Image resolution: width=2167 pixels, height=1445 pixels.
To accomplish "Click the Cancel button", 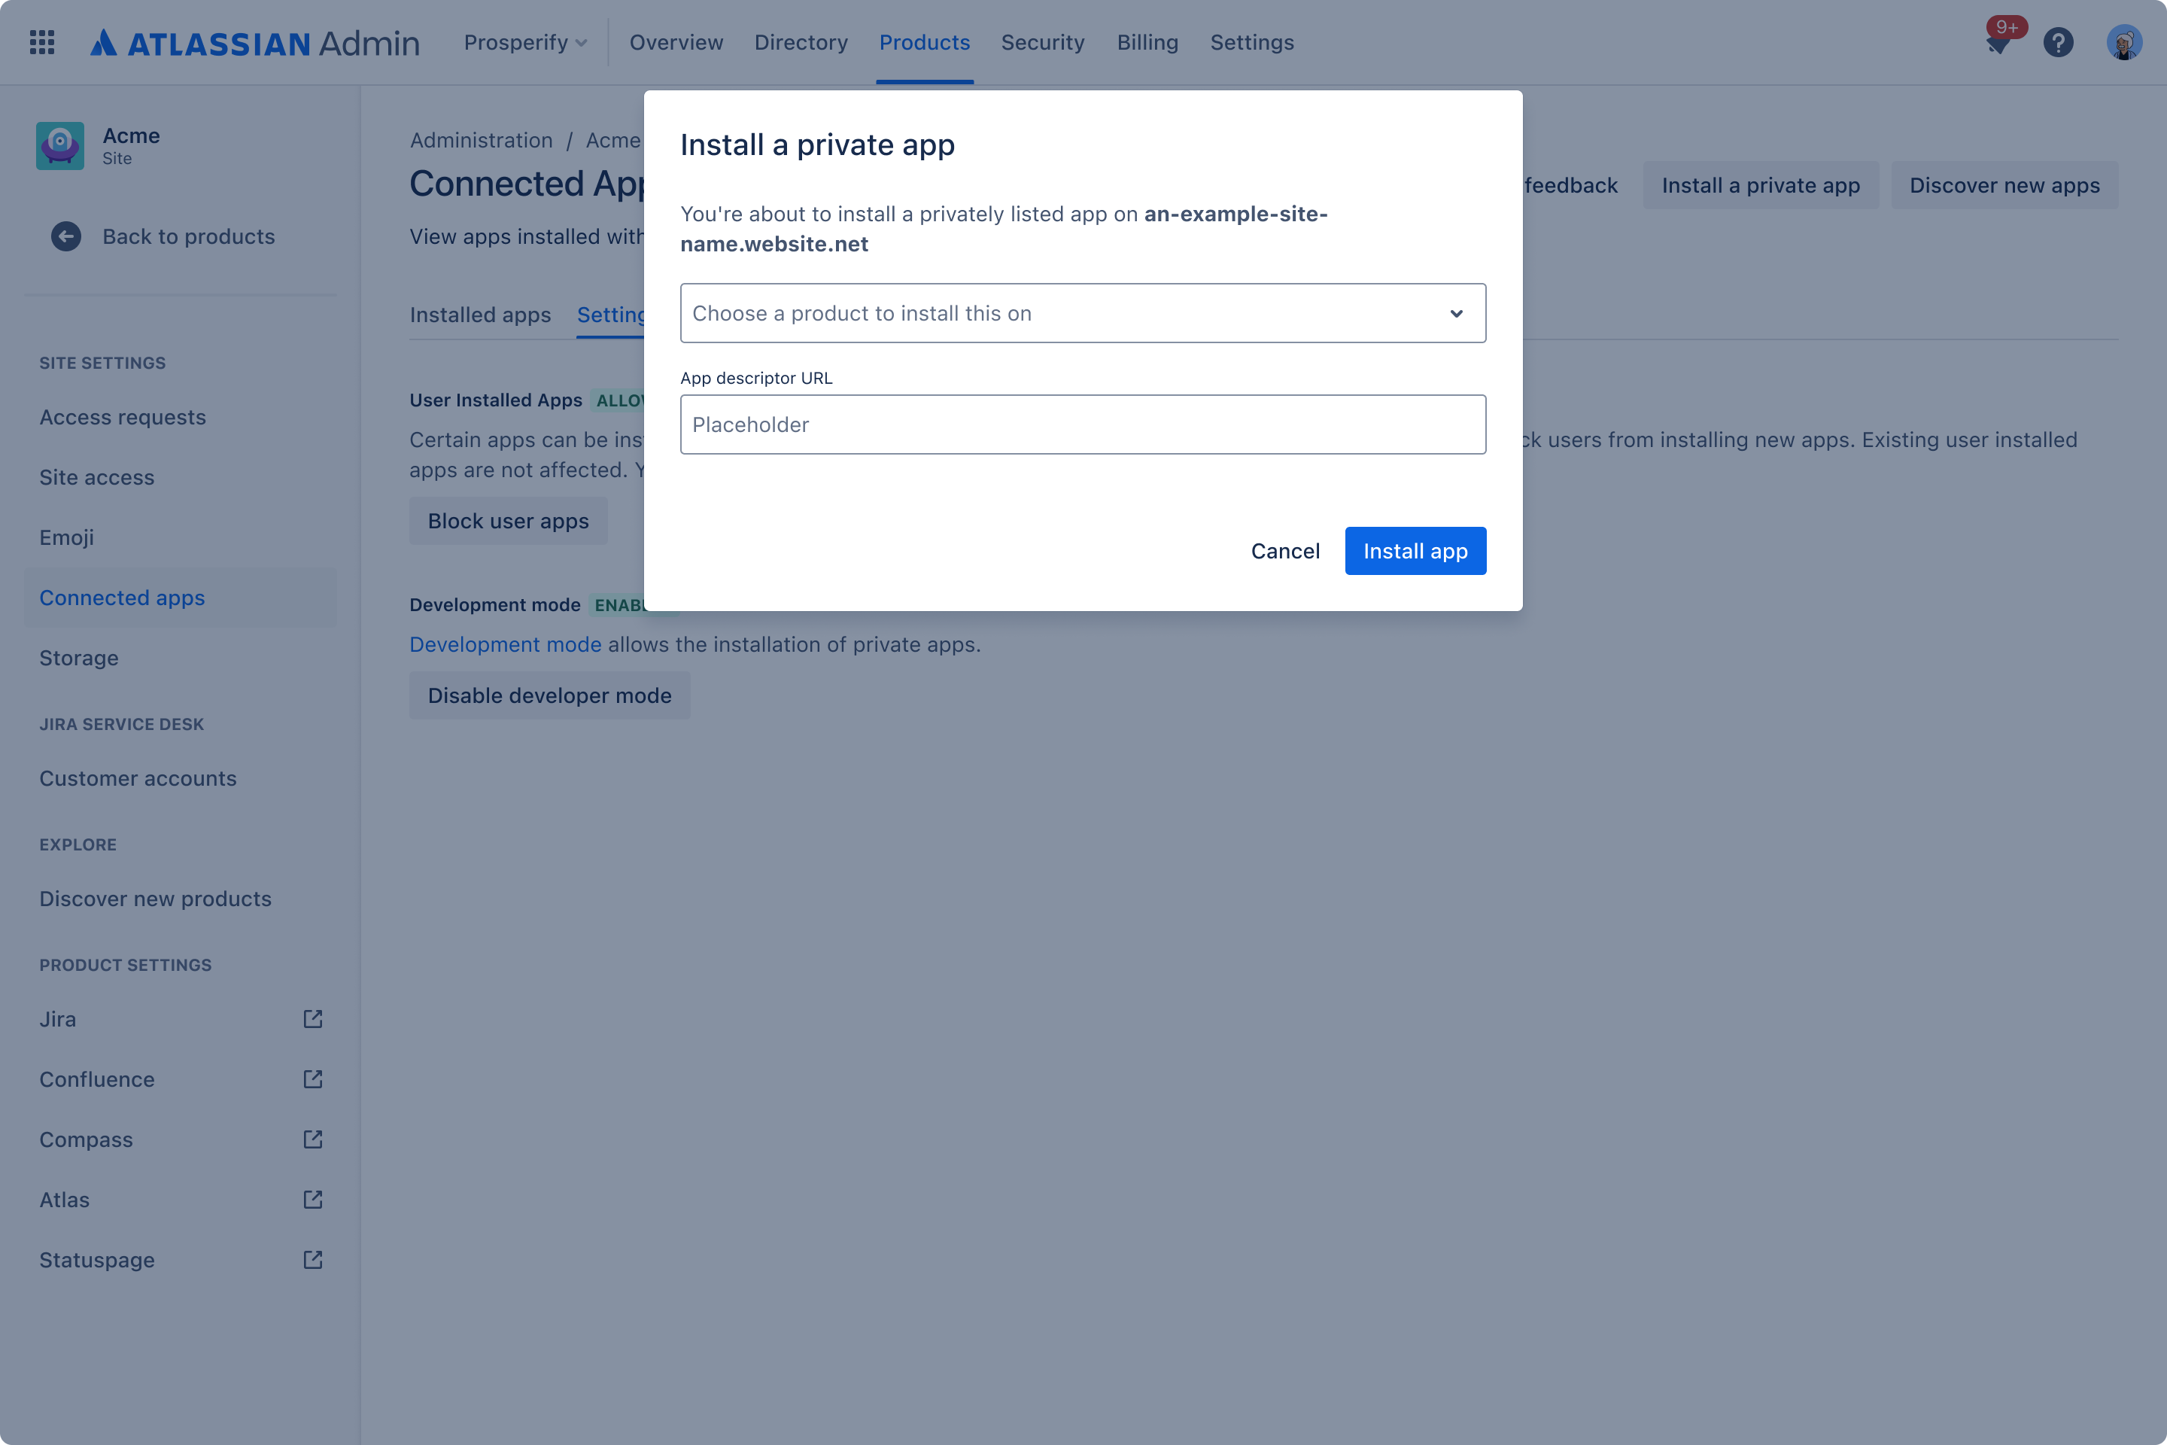I will click(1285, 550).
